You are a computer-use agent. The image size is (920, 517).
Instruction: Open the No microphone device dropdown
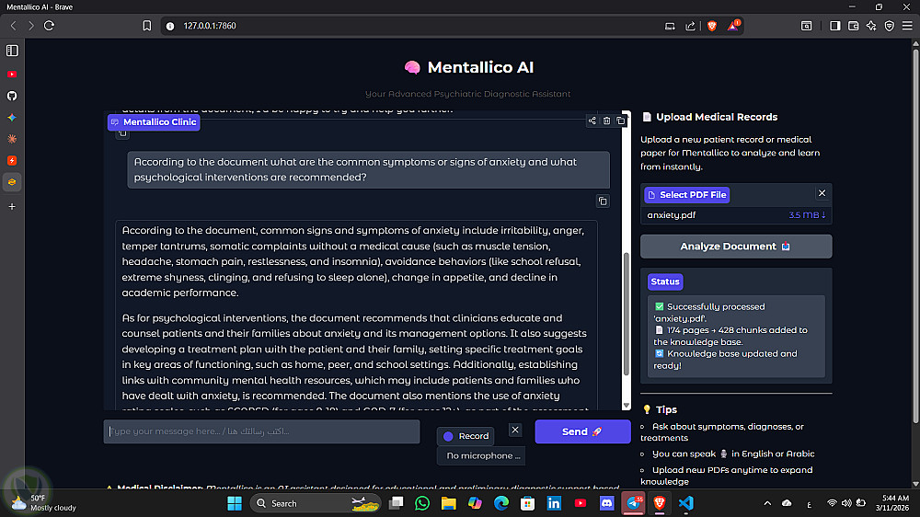click(481, 456)
